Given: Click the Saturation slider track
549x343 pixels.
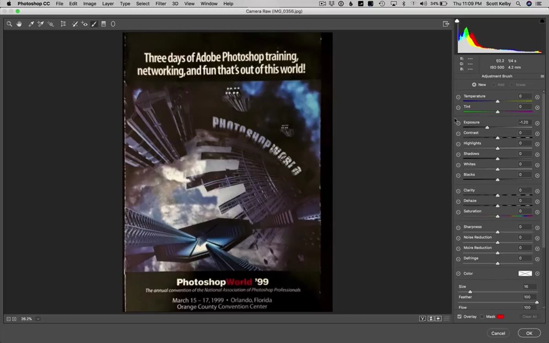Looking at the screenshot, I should 498,216.
